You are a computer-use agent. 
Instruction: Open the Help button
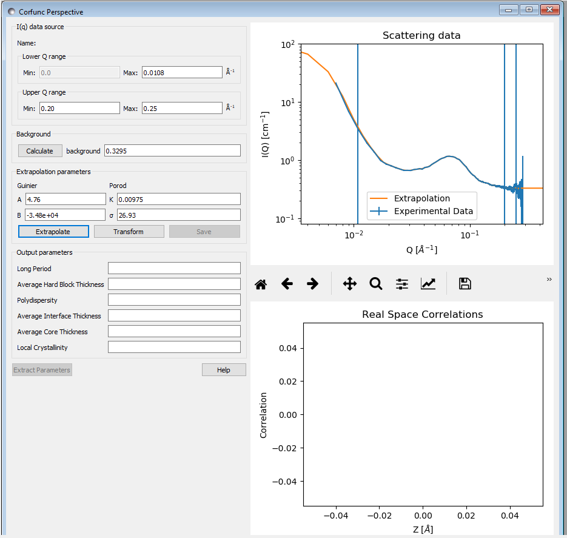coord(224,370)
